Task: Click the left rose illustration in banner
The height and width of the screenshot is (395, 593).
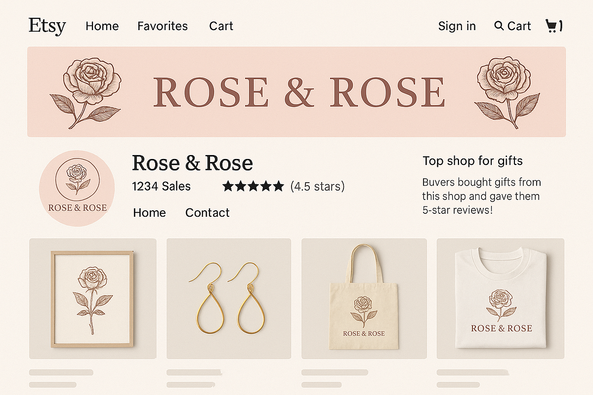Action: coord(85,93)
